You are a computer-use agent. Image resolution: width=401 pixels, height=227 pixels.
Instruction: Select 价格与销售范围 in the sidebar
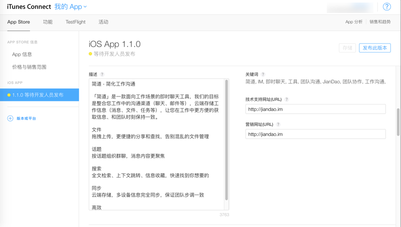(29, 67)
